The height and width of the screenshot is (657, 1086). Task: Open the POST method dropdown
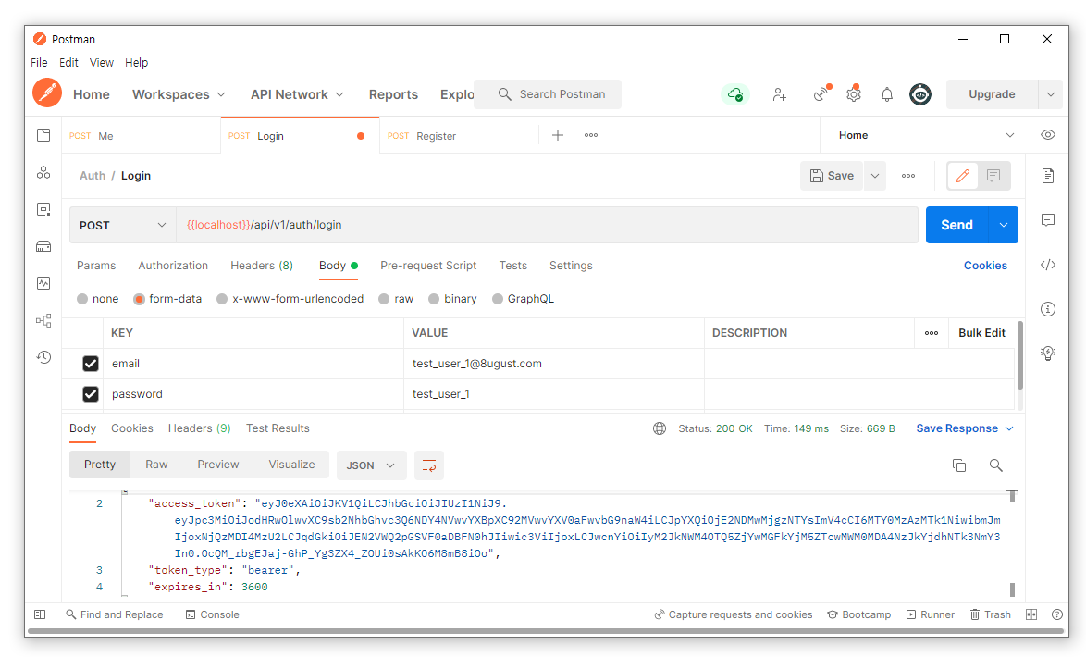(x=123, y=225)
